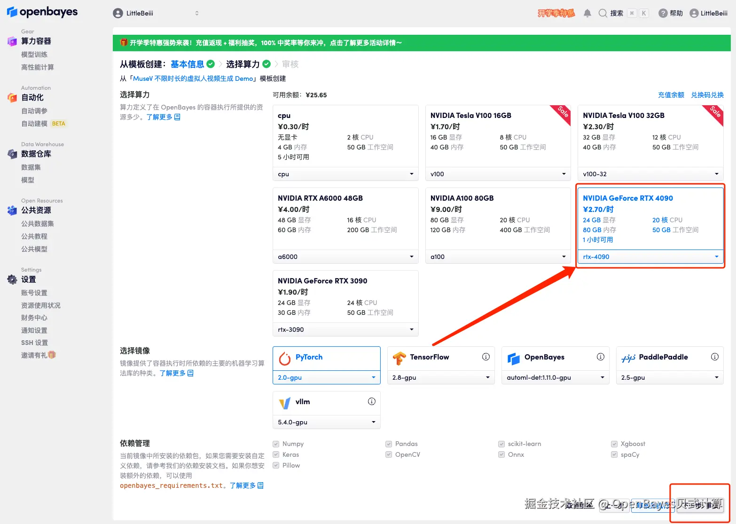
Task: Open 设置 via the settings gear icon
Action: click(x=12, y=279)
